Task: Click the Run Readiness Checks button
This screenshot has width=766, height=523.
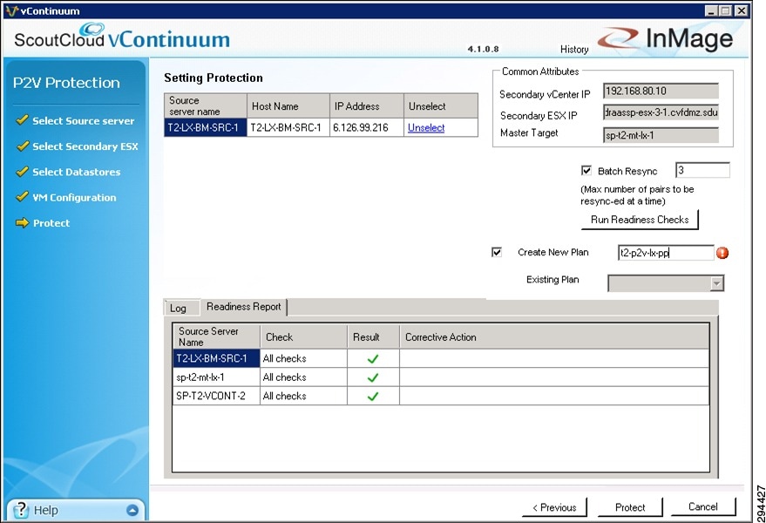Action: (x=640, y=220)
